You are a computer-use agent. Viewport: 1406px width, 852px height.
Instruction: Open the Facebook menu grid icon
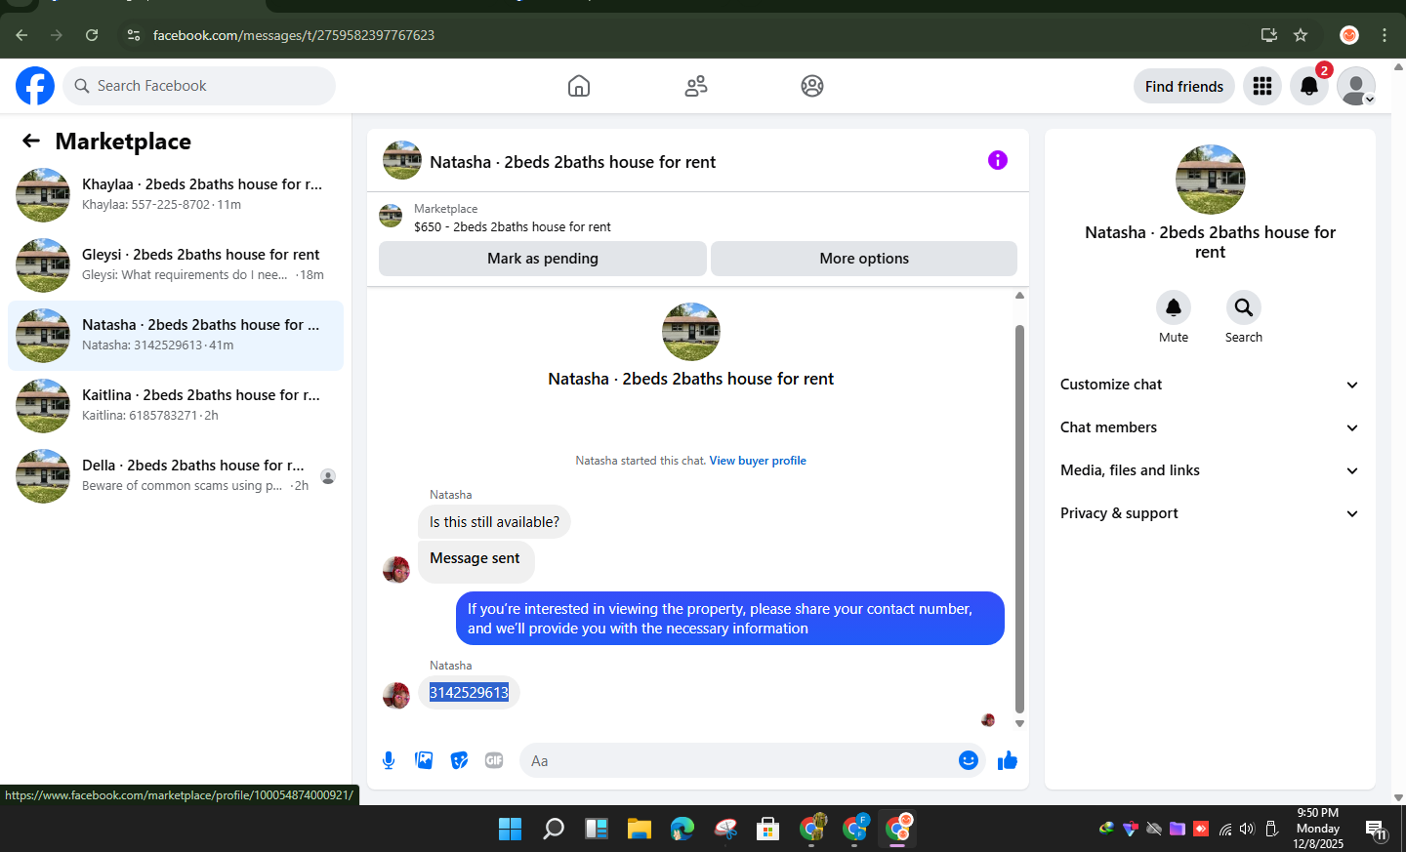click(x=1262, y=86)
